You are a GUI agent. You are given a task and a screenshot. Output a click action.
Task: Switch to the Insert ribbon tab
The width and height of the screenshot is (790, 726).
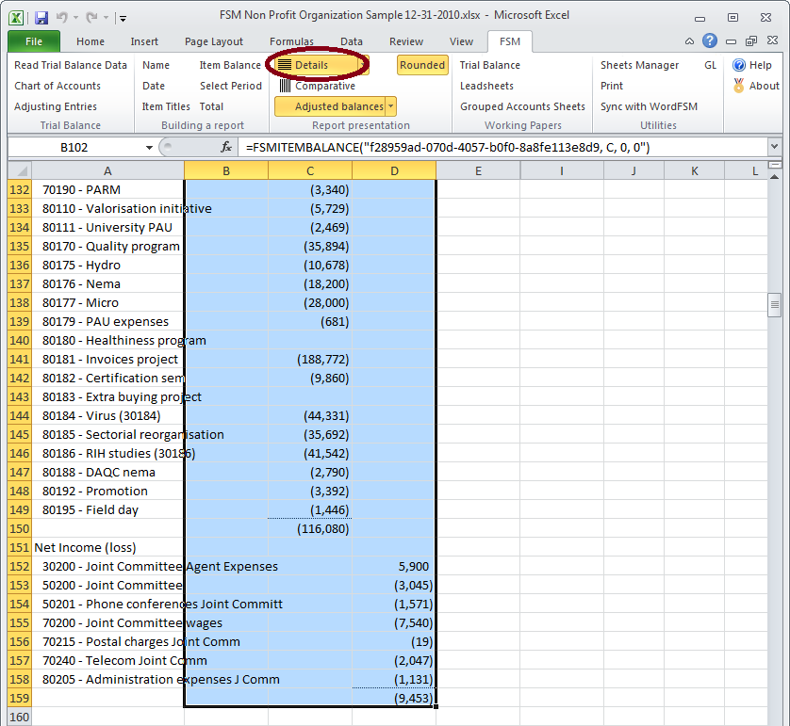144,41
